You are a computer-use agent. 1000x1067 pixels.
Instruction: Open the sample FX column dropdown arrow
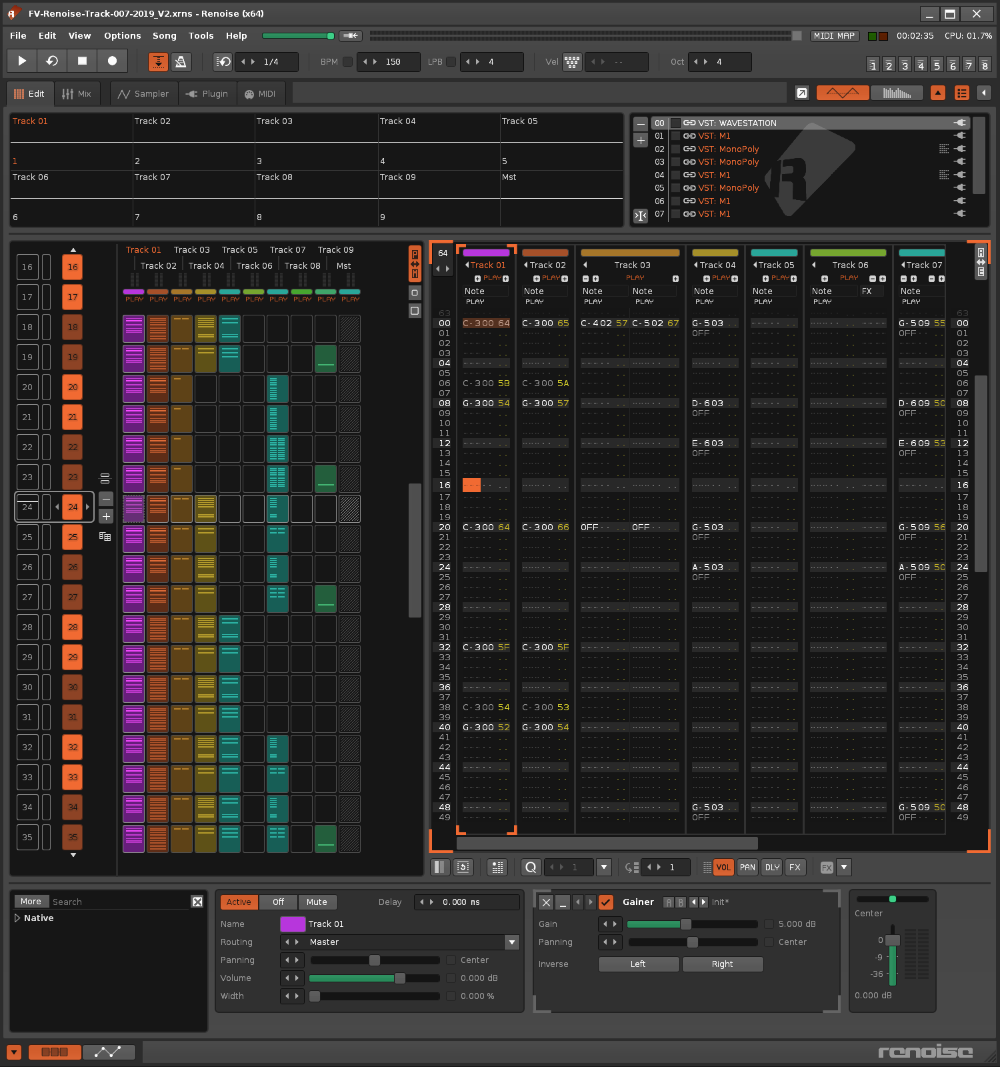click(844, 867)
